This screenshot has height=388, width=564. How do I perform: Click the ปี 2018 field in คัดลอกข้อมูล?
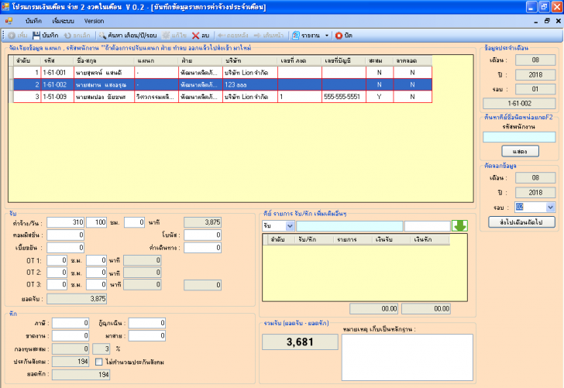(535, 192)
